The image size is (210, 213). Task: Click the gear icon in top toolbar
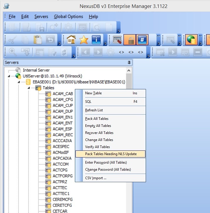[x=68, y=27]
